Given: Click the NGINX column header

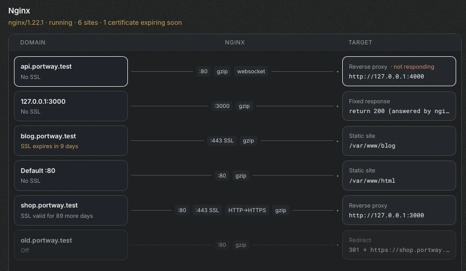Looking at the screenshot, I should tap(235, 42).
